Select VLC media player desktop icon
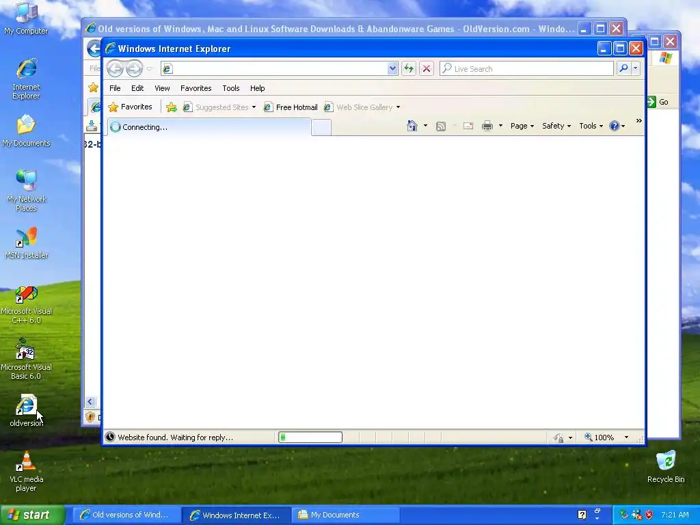The width and height of the screenshot is (700, 525). pyautogui.click(x=26, y=472)
